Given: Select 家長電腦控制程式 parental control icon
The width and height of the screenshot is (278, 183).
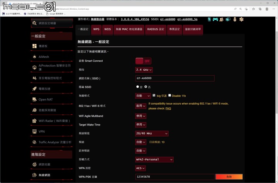Looking at the screenshot, I should point(34,78).
